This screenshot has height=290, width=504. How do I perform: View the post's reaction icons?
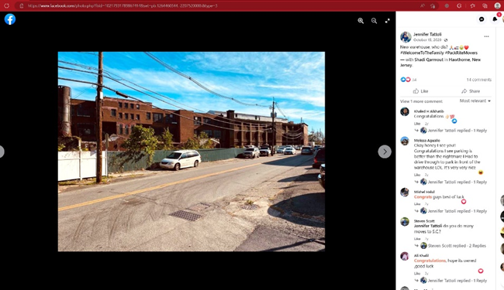point(406,80)
